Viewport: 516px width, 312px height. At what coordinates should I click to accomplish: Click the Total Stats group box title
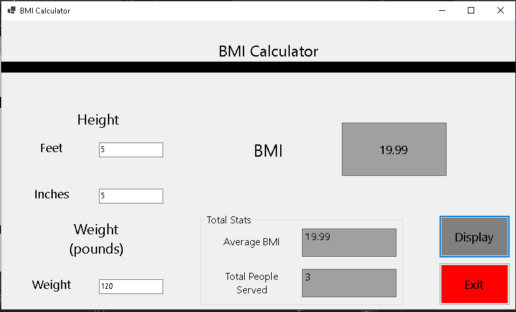tap(229, 220)
